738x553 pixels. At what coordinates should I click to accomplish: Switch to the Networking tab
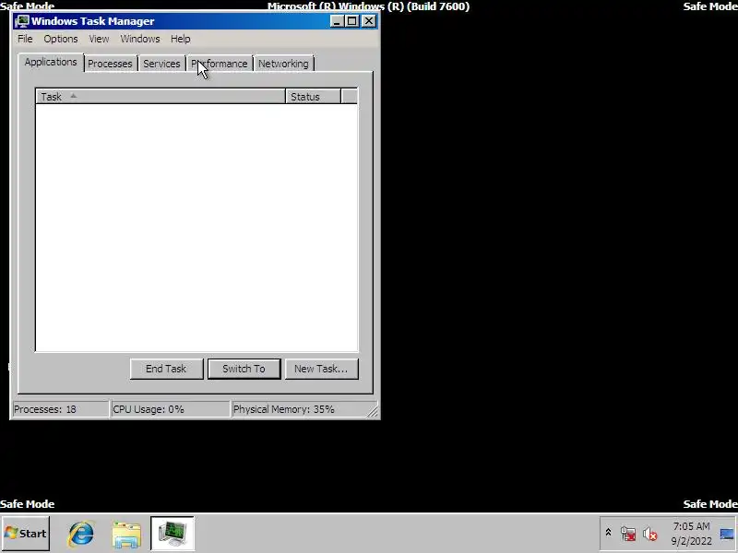283,64
